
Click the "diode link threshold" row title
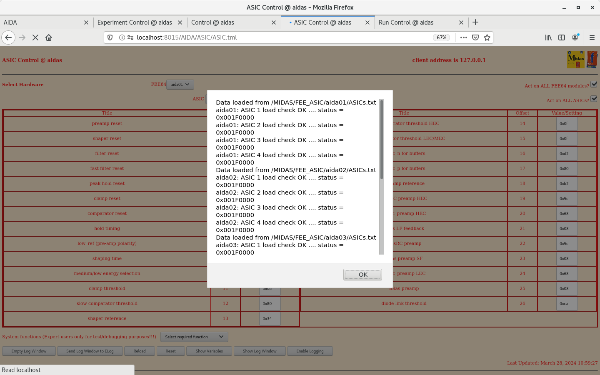click(x=404, y=303)
